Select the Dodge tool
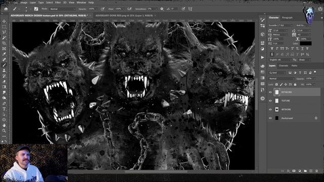324x182 pixels. point(4,98)
